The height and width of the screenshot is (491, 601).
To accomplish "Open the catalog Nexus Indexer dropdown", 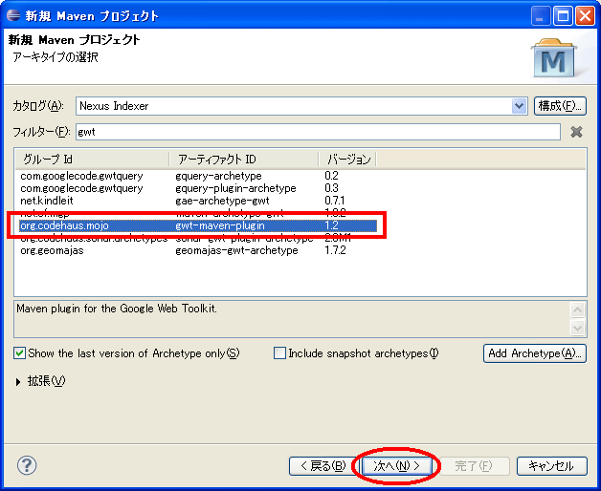I will [x=519, y=106].
